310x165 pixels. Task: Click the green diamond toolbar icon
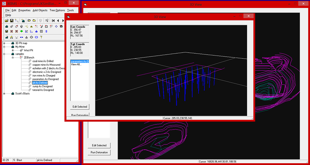(21, 31)
